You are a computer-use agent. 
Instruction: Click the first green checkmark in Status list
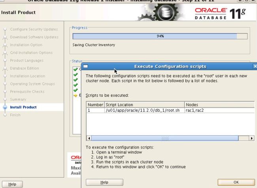[x=76, y=70]
